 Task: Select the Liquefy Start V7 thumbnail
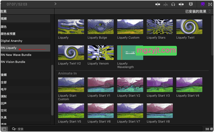(x=130, y=111)
